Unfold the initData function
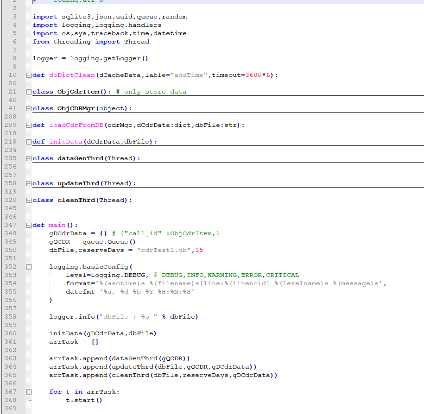The image size is (424, 414). [x=29, y=142]
